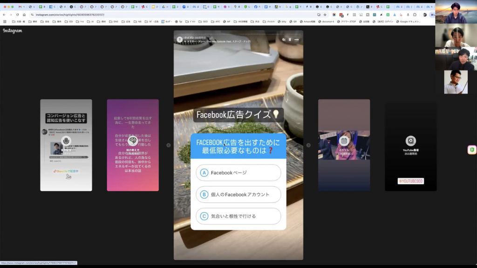Click the red calendar extension with badge
Viewport: 477px width, 268px height.
(341, 15)
